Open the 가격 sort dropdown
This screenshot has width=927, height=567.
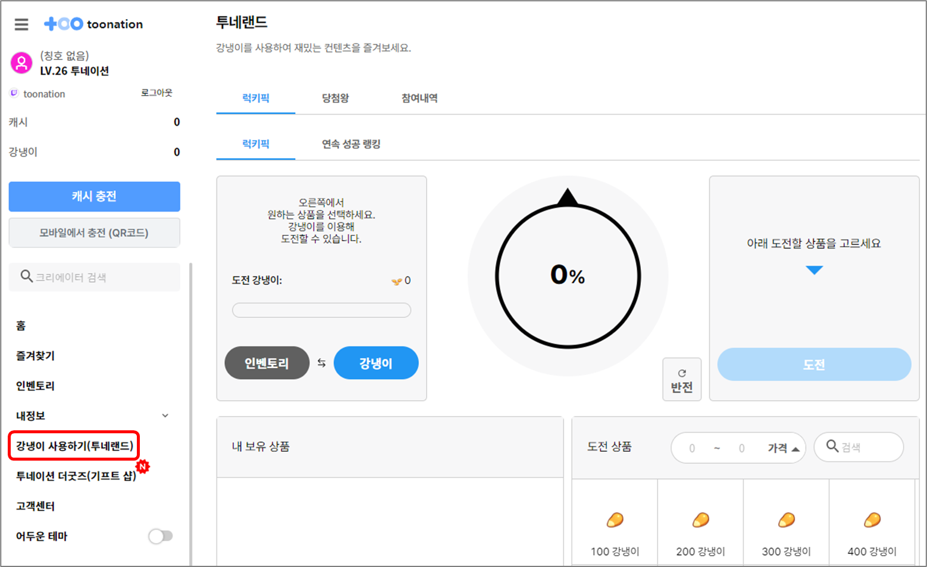pos(783,448)
